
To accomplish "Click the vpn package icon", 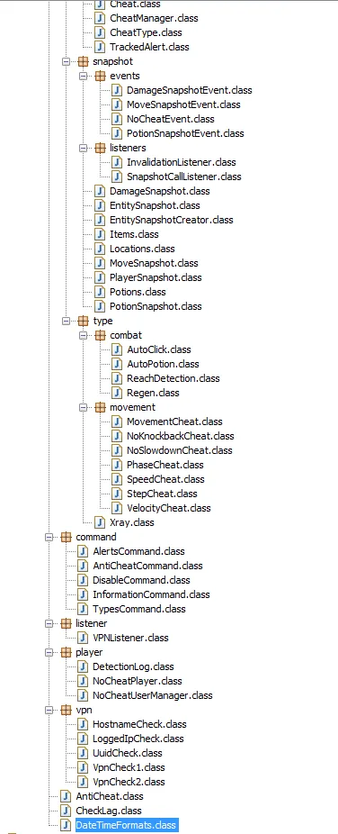I will (x=66, y=710).
